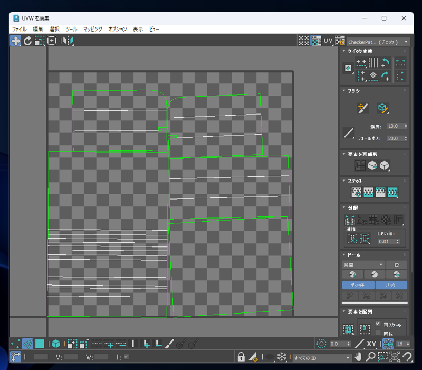Toggle the highlighted Edge sub-object mode
This screenshot has height=370, width=422.
pos(28,344)
